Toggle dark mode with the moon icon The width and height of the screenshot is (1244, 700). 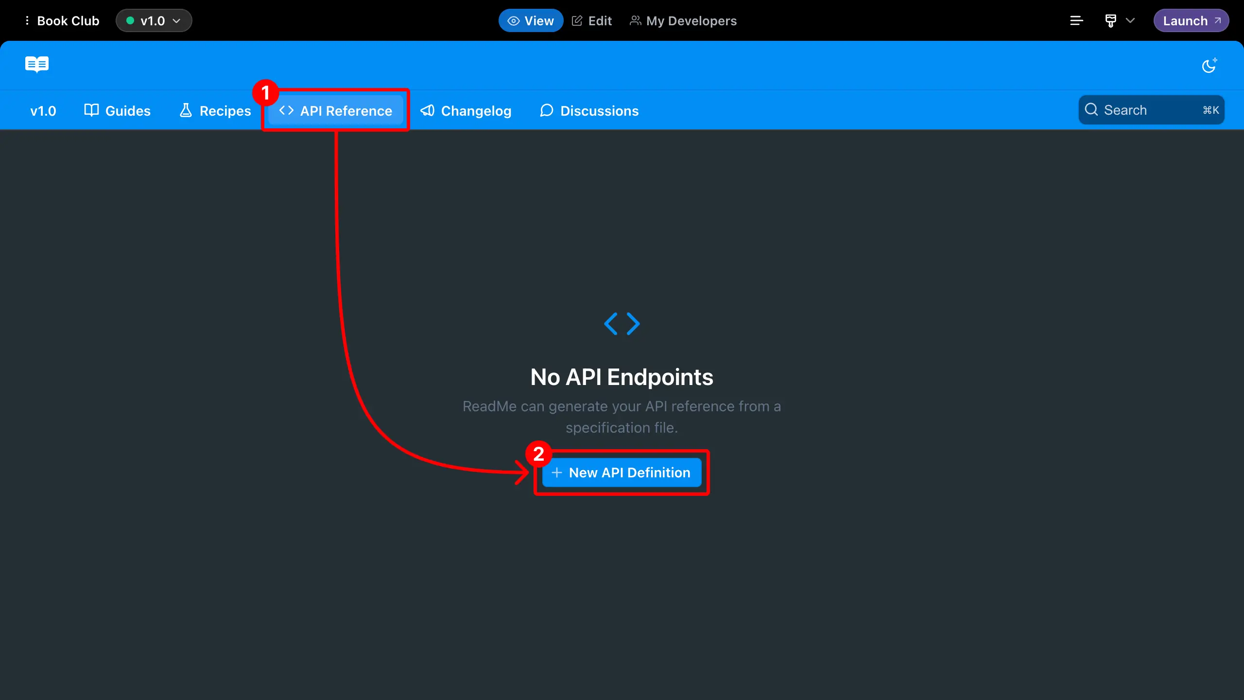[1209, 66]
